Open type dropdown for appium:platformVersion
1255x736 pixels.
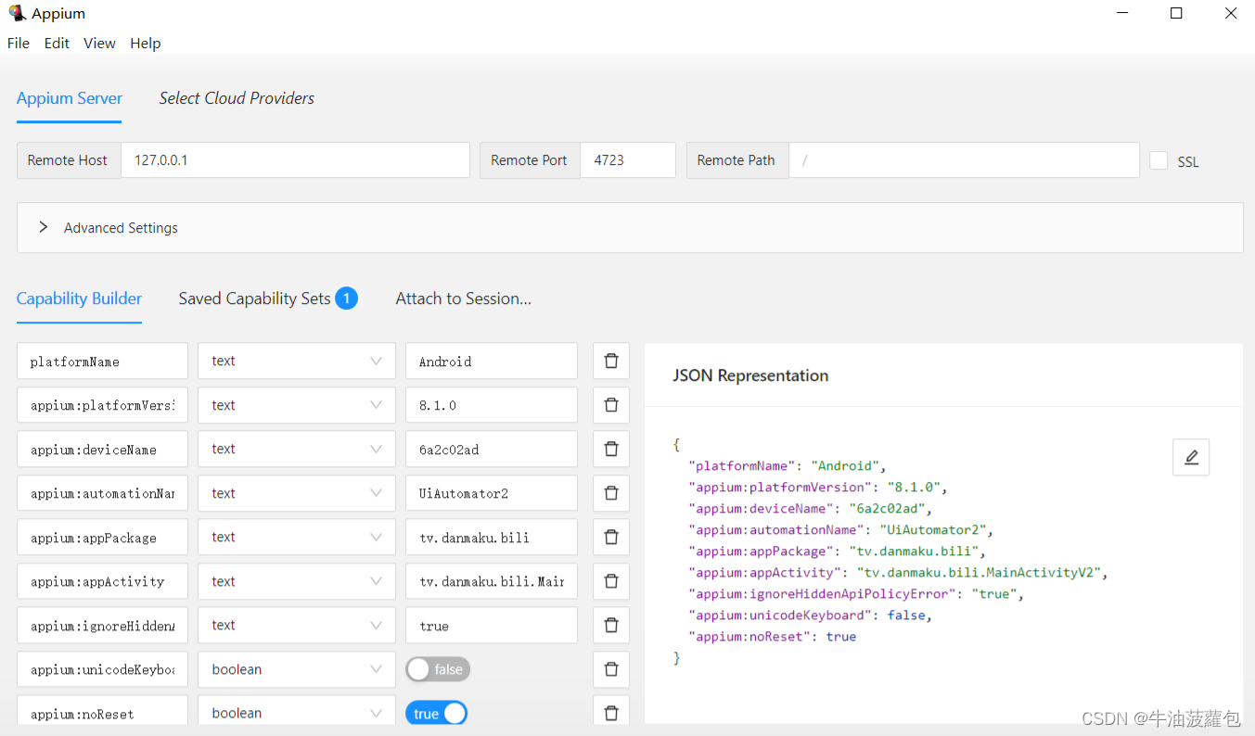click(x=297, y=405)
